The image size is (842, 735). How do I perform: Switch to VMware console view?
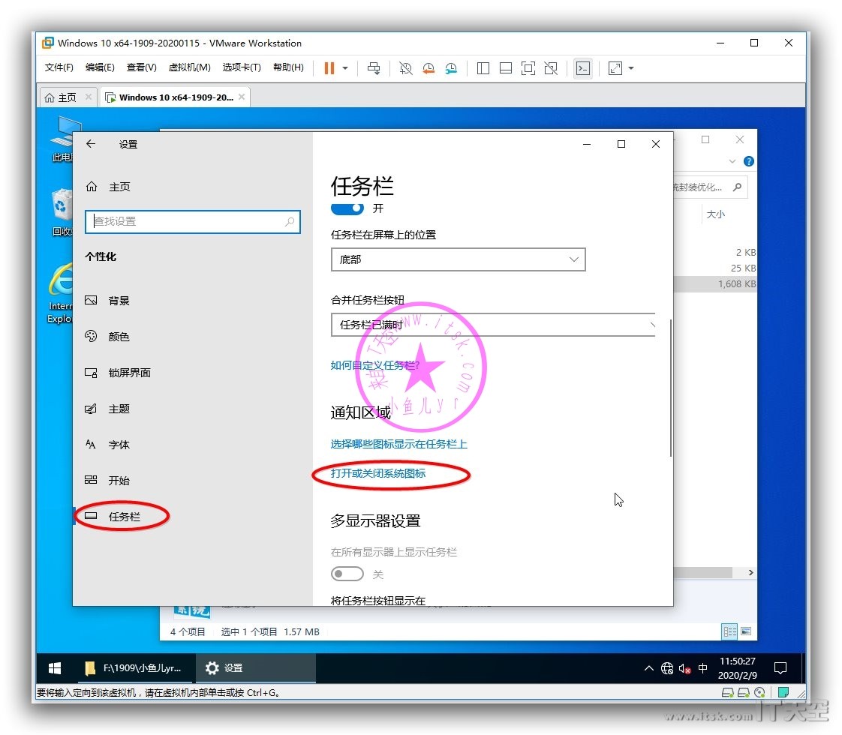583,68
